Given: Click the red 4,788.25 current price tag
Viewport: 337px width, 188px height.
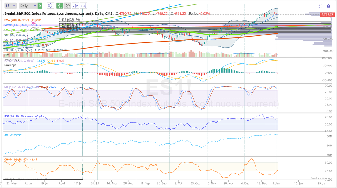Looking at the screenshot, I should (x=327, y=15).
